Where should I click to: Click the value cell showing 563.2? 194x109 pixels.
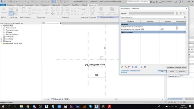pyautogui.click(x=150, y=29)
